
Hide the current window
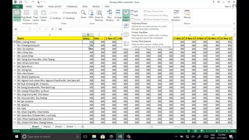[134, 16]
